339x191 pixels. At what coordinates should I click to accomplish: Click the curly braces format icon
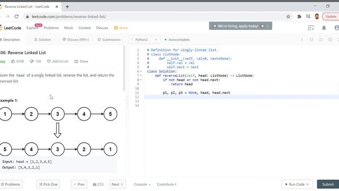[x=311, y=40]
